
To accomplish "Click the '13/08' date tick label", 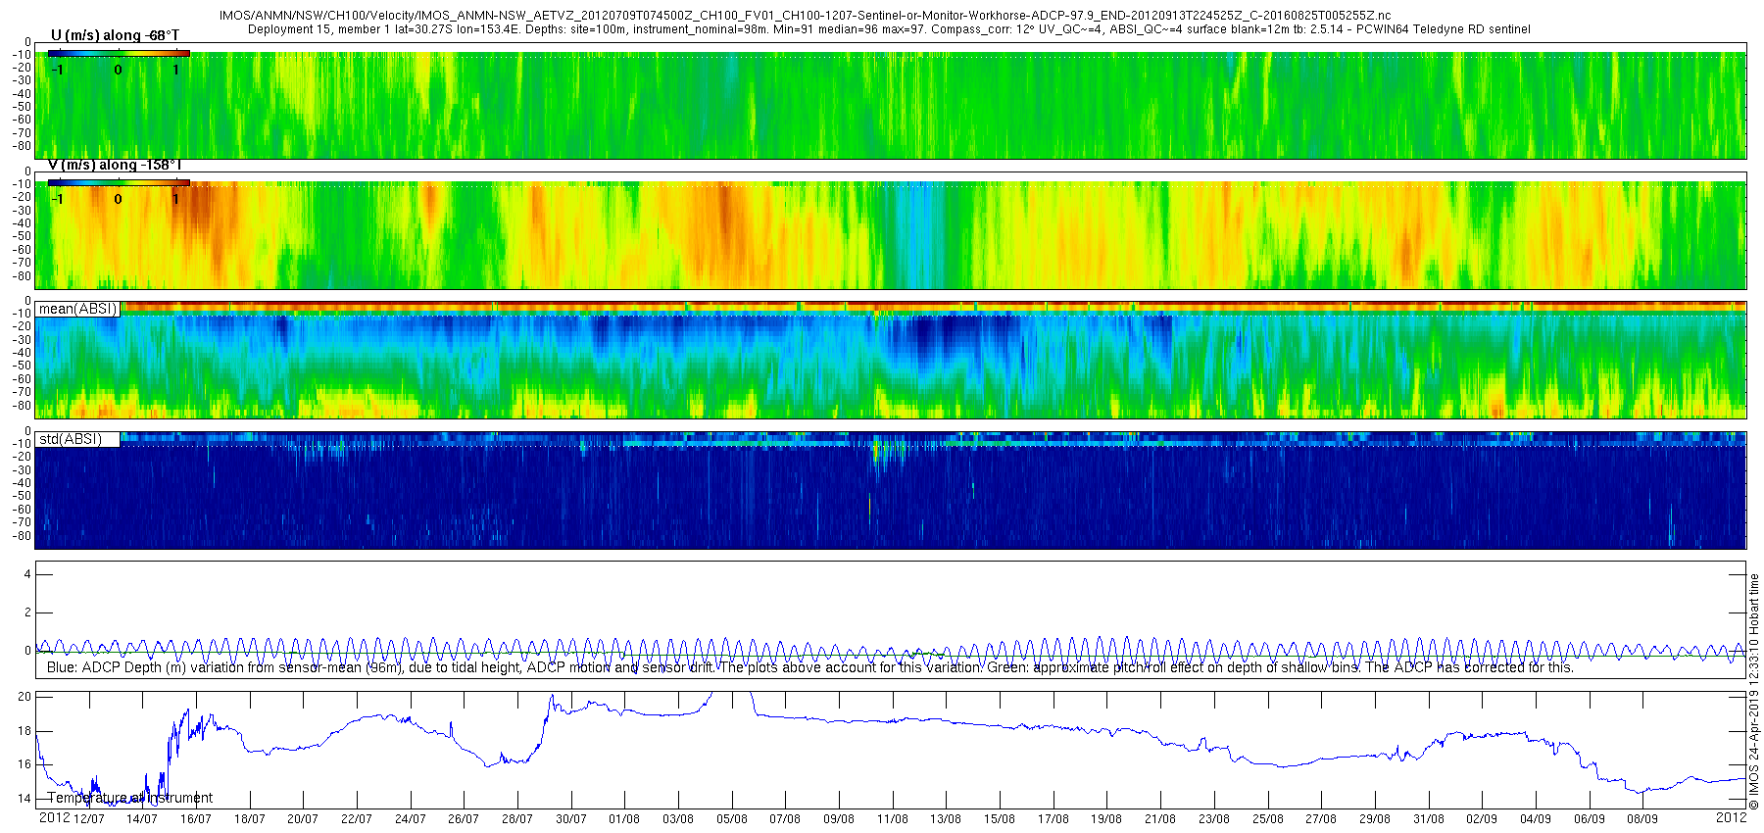I will [946, 819].
